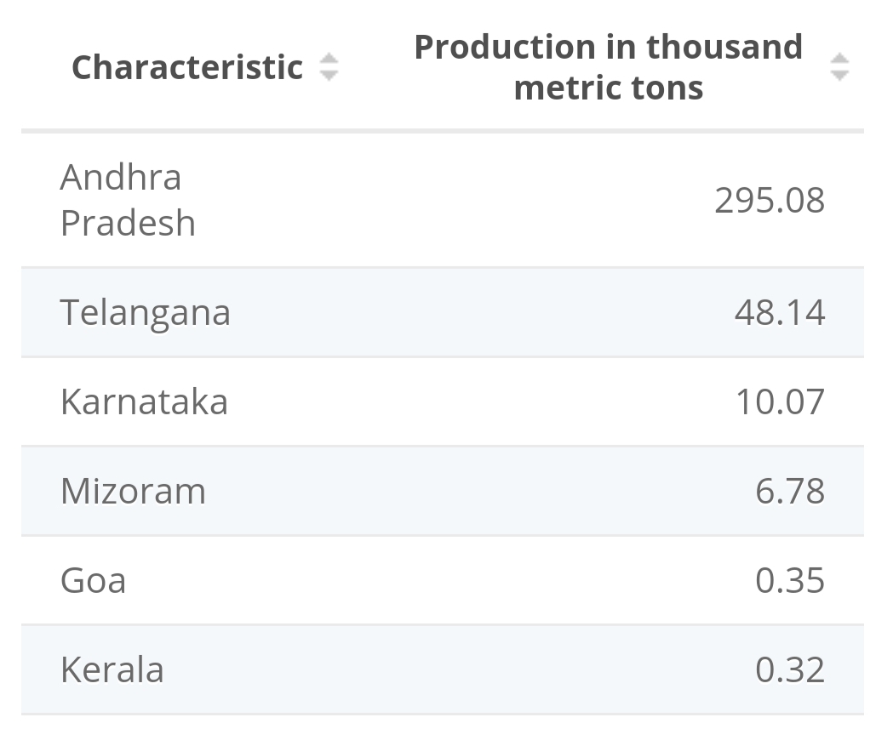Select the Goa row label
This screenshot has width=876, height=746.
click(x=94, y=580)
